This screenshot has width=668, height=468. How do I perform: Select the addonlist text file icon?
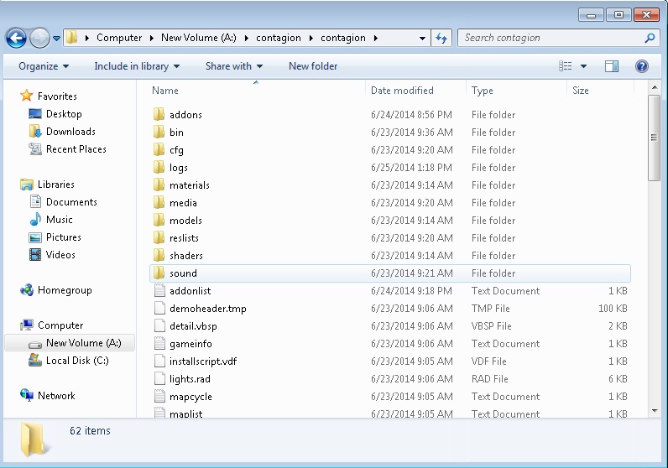point(159,290)
